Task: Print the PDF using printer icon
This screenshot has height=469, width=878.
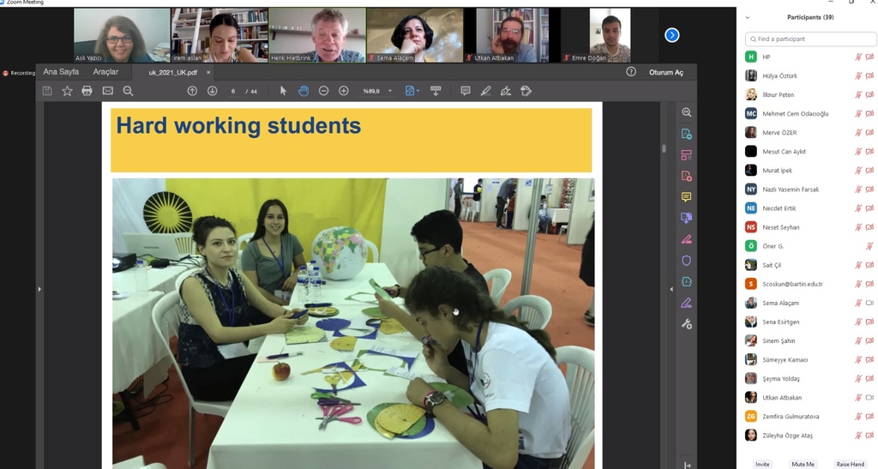Action: tap(87, 91)
